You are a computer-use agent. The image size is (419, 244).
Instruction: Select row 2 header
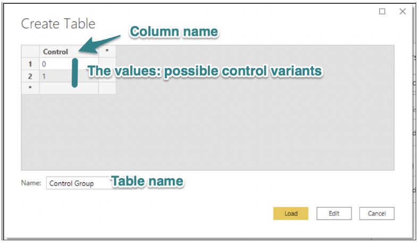click(x=30, y=76)
